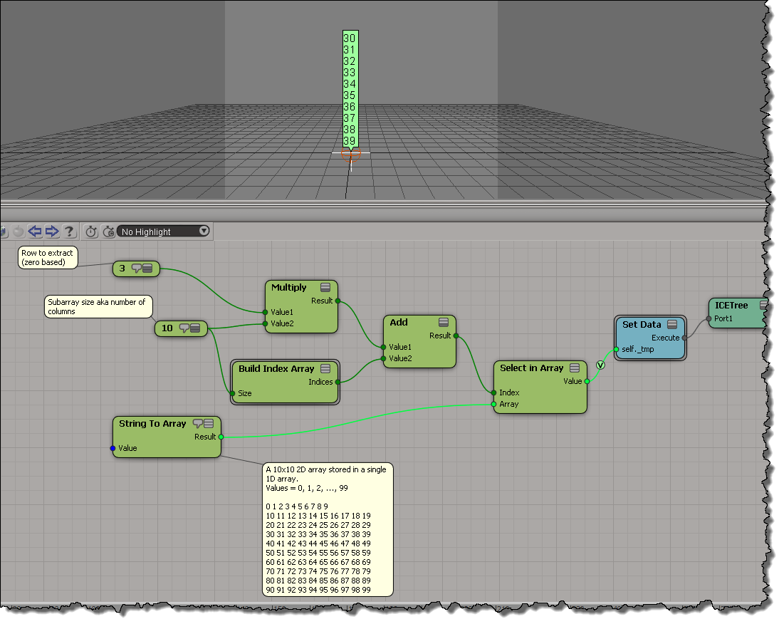Viewport: 784px width, 624px height.
Task: Click the second stopwatch timer icon
Action: pos(108,232)
